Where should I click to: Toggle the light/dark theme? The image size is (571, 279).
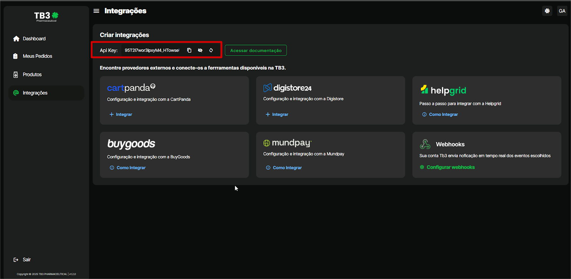coord(547,11)
